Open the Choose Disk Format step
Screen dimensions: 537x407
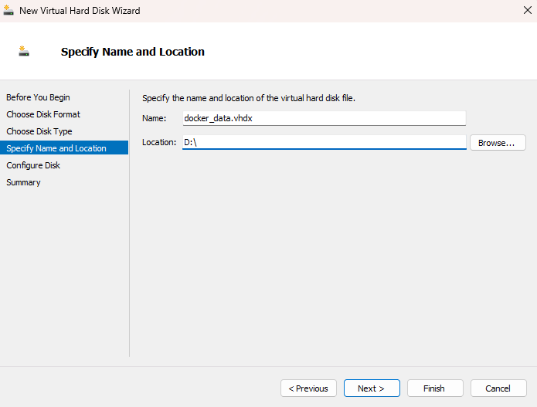coord(43,114)
